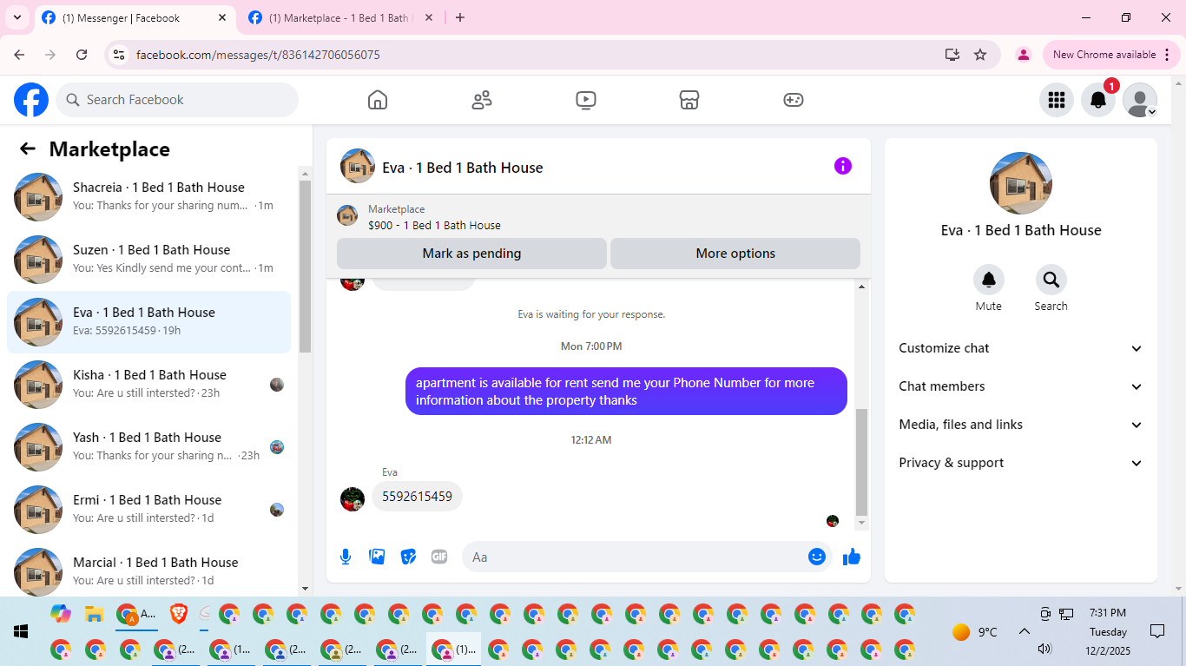Bookmark this tab star icon
Viewport: 1186px width, 666px height.
click(980, 55)
